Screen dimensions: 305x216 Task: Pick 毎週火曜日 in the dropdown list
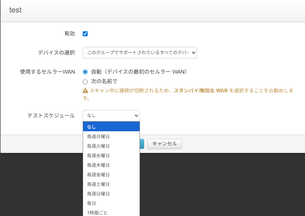pos(111,146)
